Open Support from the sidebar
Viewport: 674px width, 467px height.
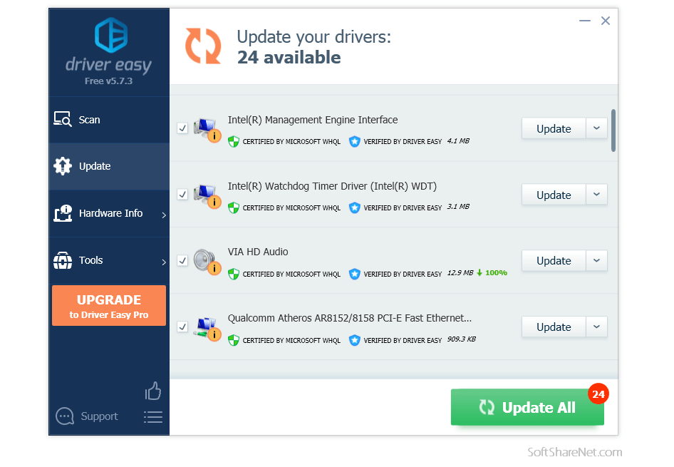(x=87, y=416)
